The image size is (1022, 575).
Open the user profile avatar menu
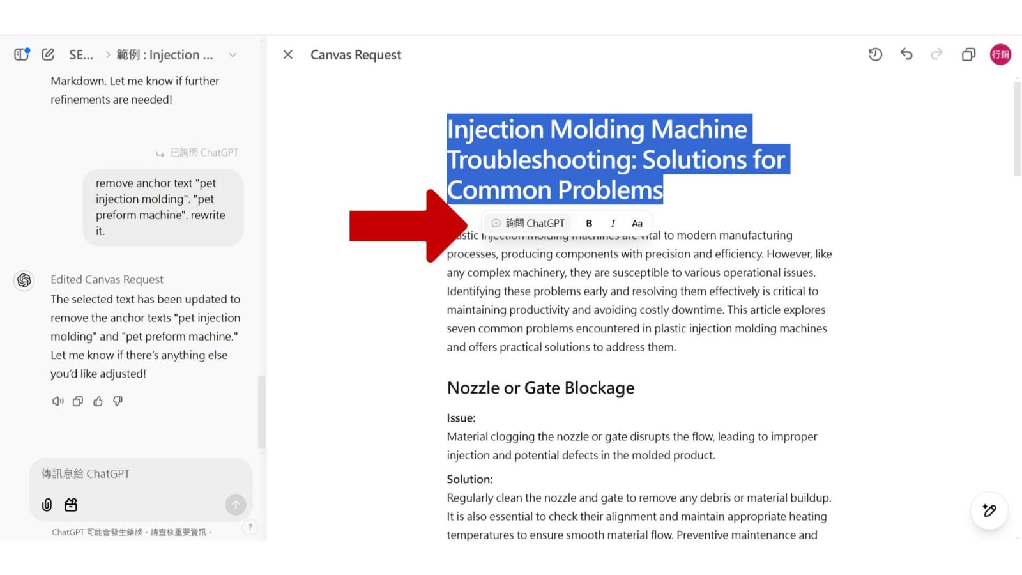tap(1000, 54)
